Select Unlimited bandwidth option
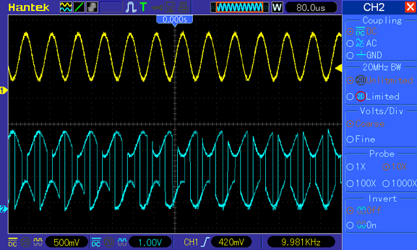The width and height of the screenshot is (417, 250). pos(380,80)
